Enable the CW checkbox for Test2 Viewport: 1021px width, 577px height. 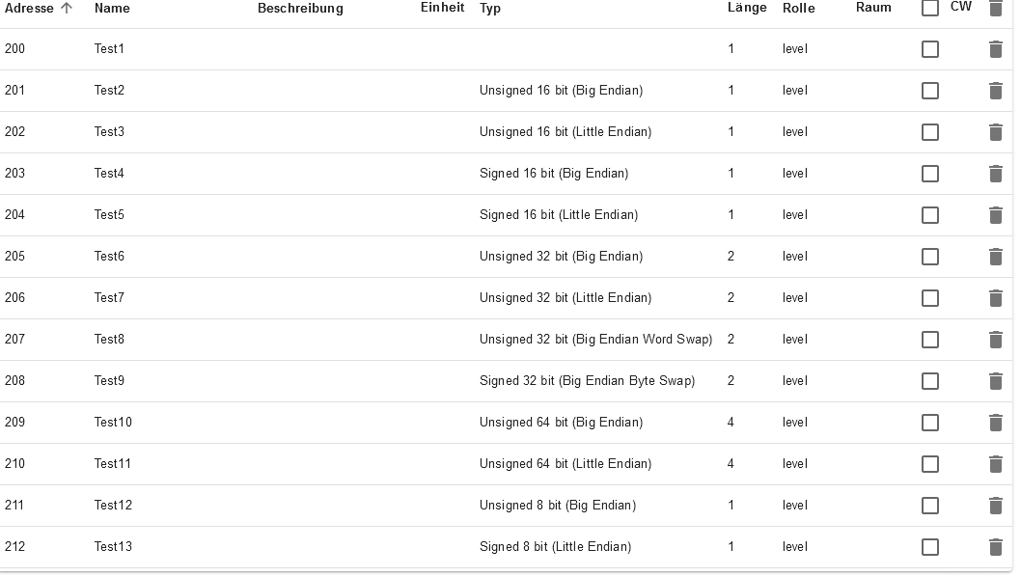click(930, 91)
